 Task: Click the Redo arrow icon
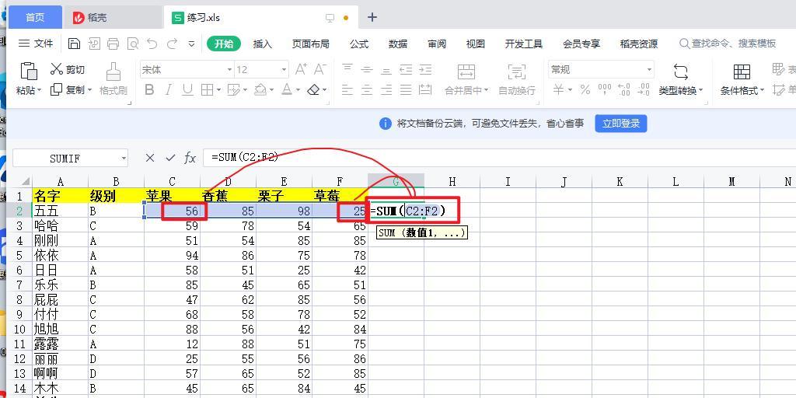[x=172, y=44]
